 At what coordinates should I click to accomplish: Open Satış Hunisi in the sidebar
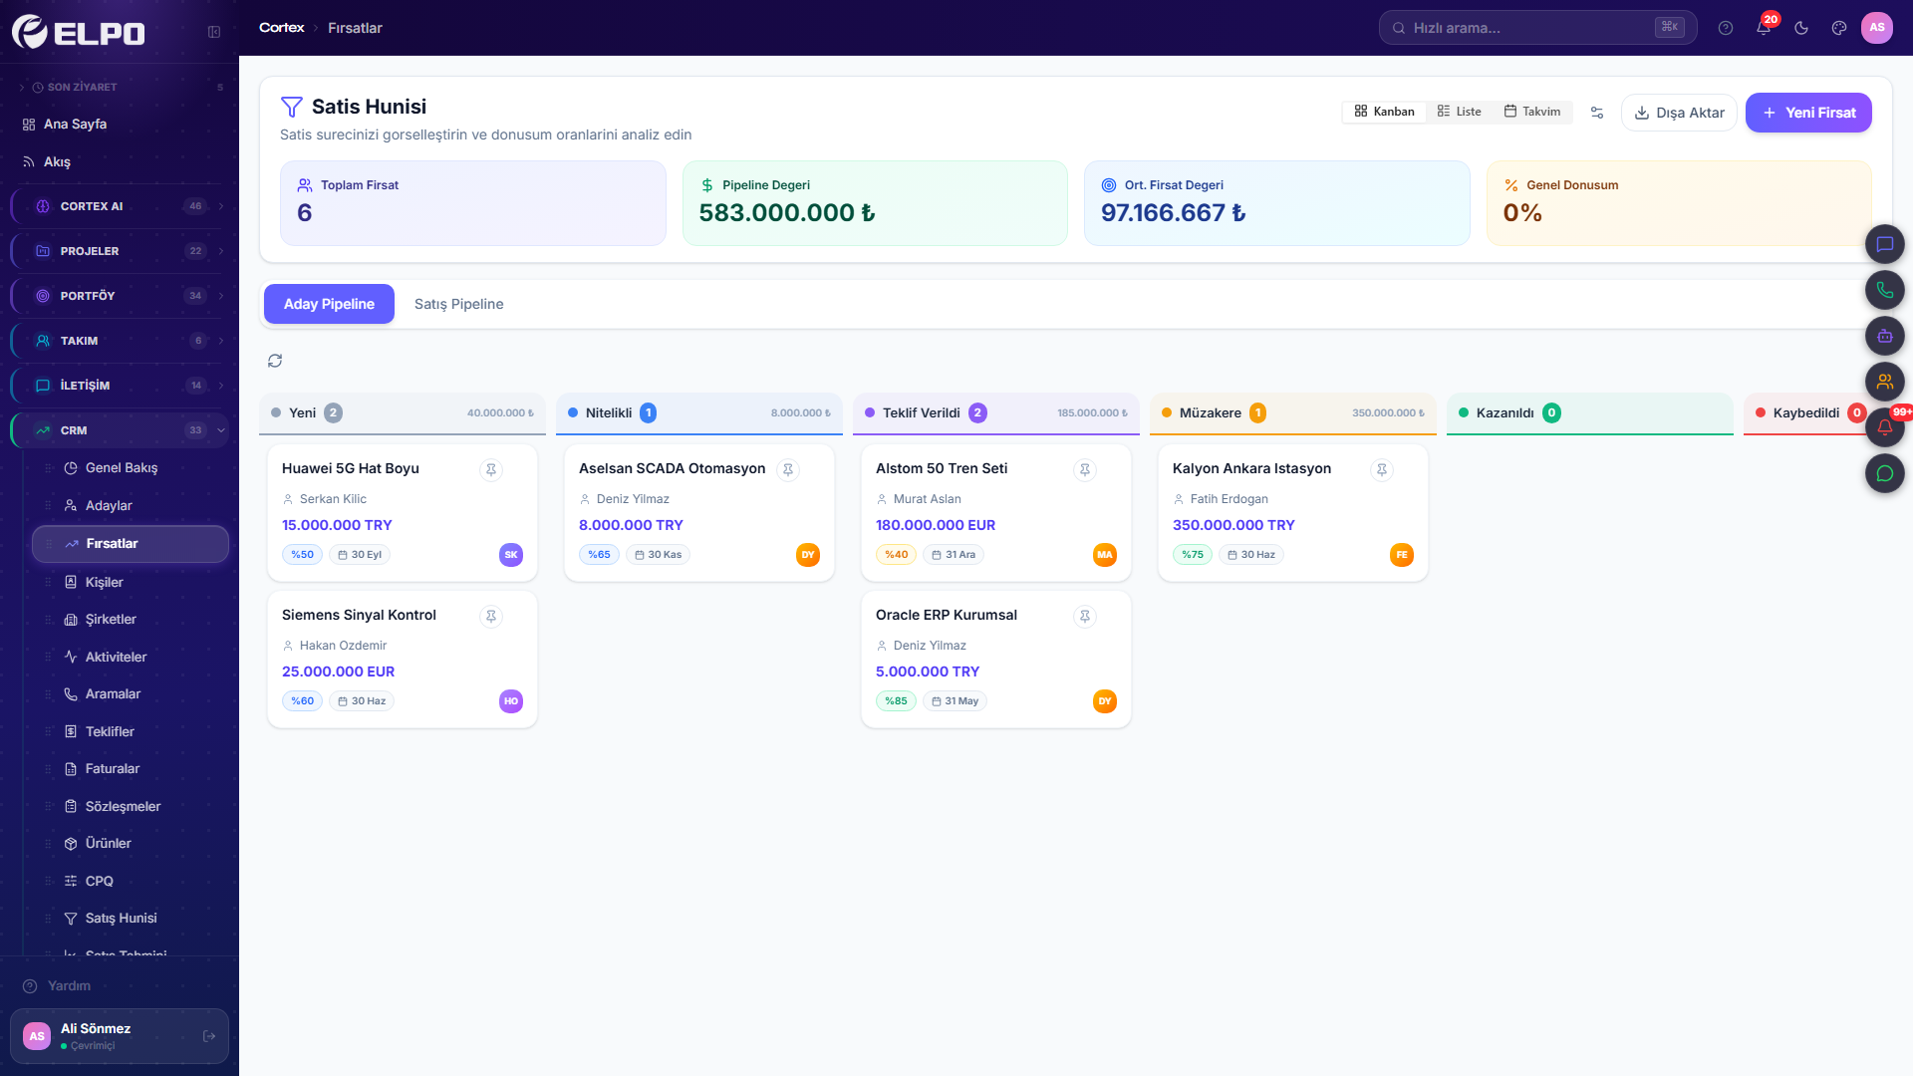131,919
